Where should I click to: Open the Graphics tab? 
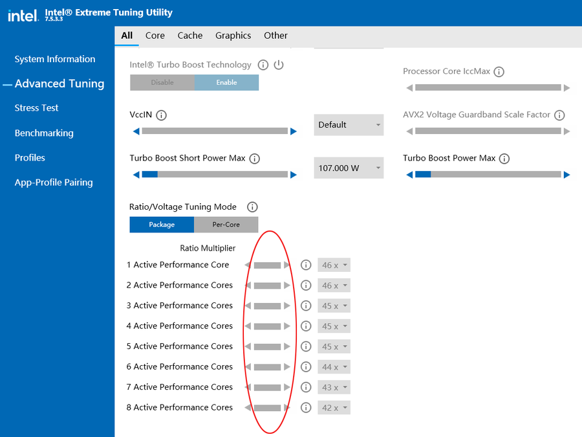[x=233, y=36]
